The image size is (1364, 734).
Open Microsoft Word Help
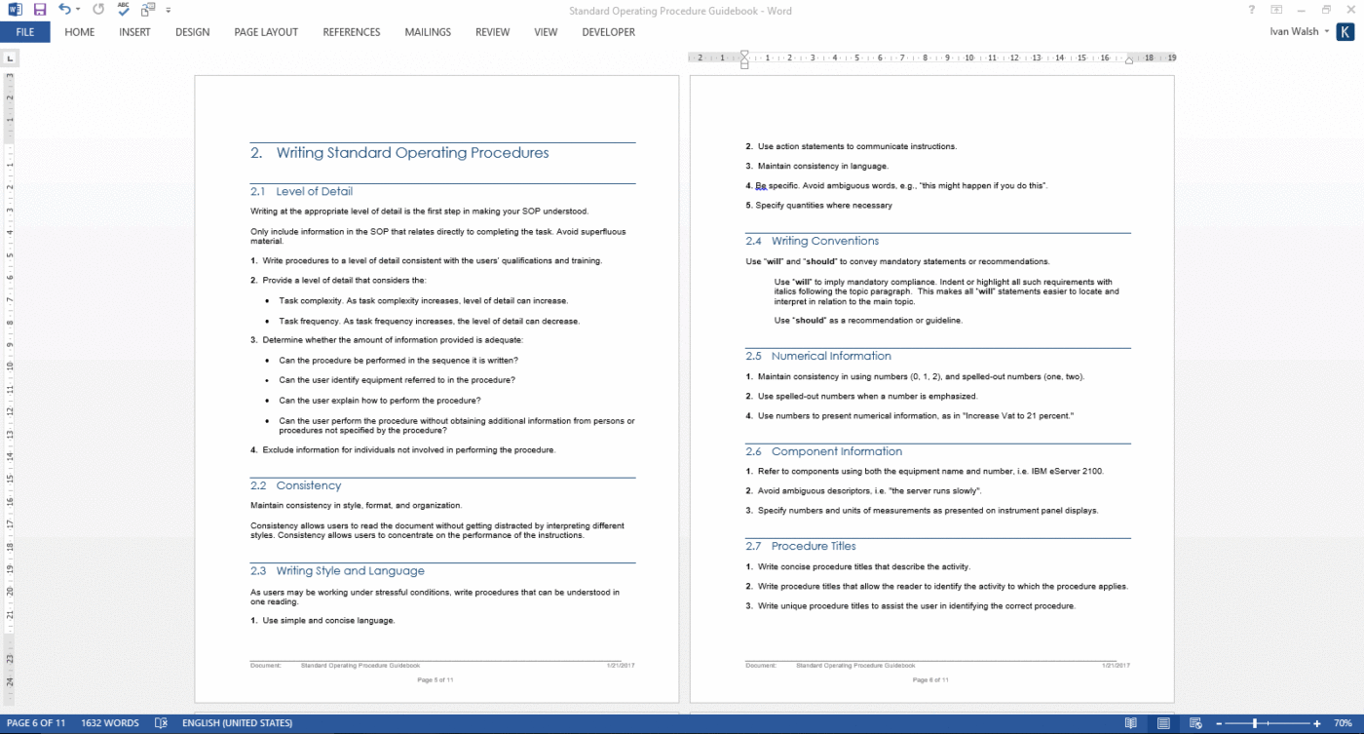1251,9
